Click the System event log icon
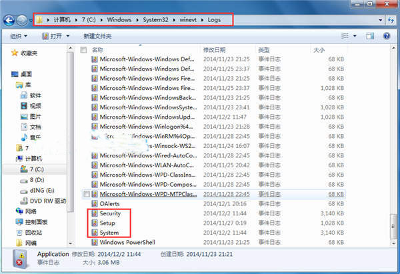This screenshot has height=274, width=400. [95, 233]
